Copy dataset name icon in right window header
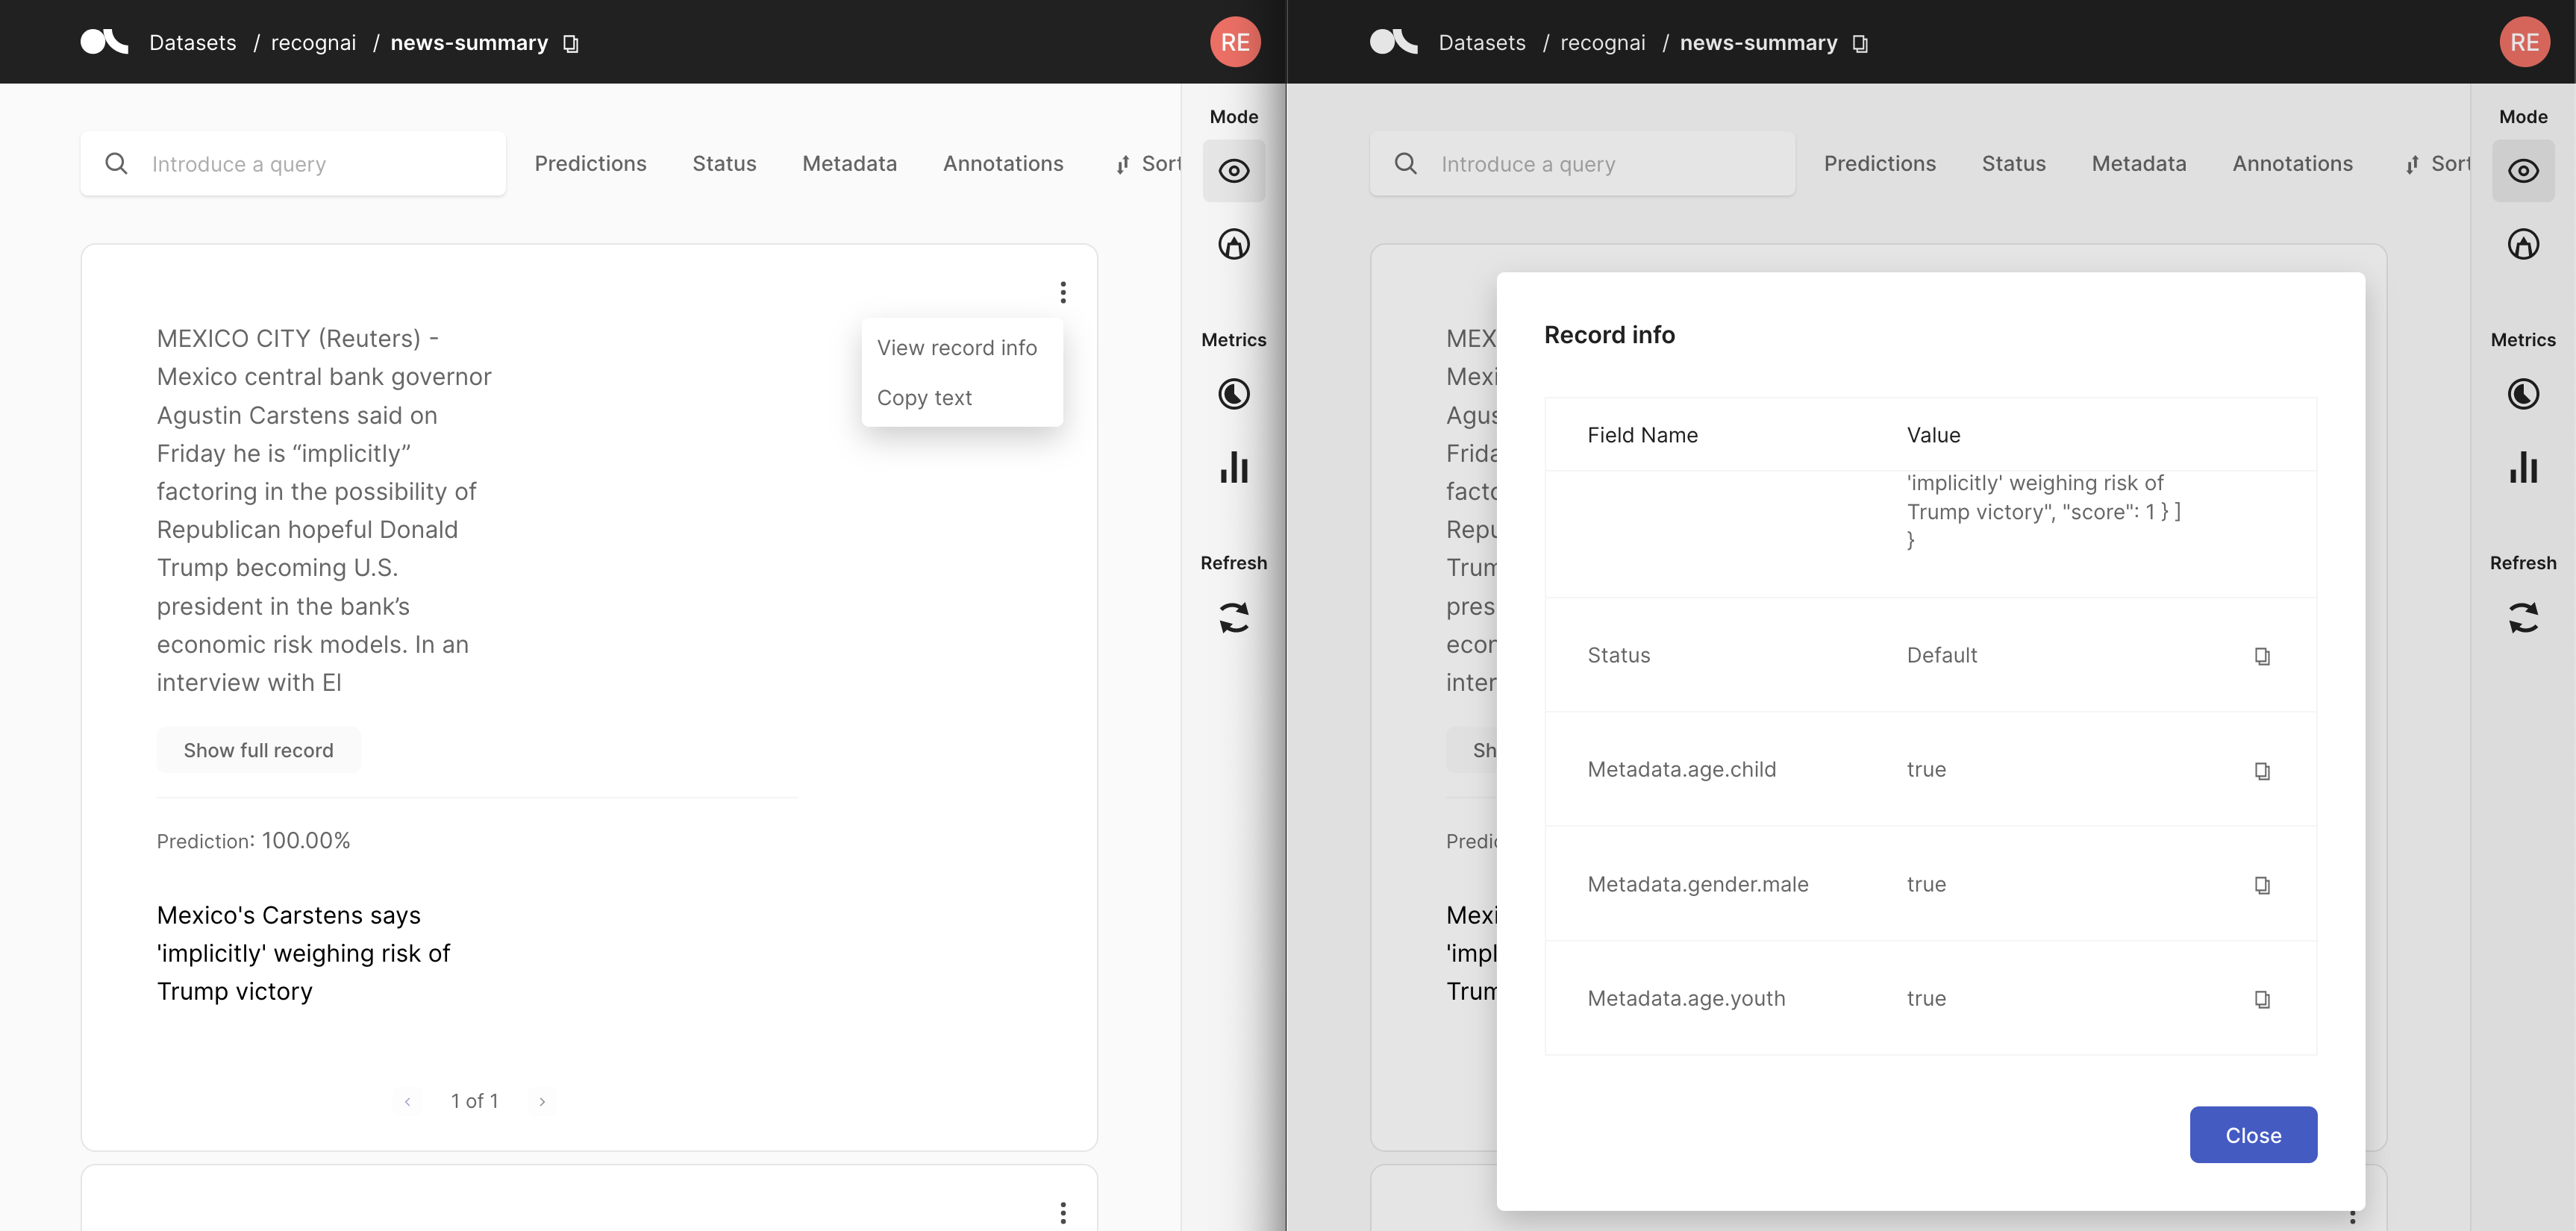 tap(1860, 44)
